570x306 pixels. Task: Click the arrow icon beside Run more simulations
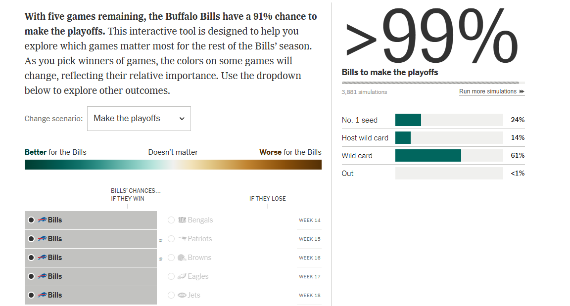(522, 91)
